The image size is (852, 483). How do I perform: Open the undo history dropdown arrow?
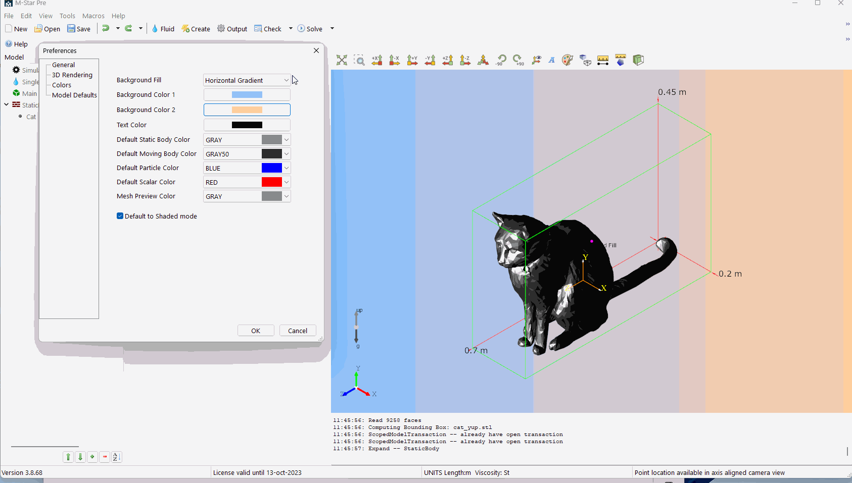pyautogui.click(x=118, y=28)
